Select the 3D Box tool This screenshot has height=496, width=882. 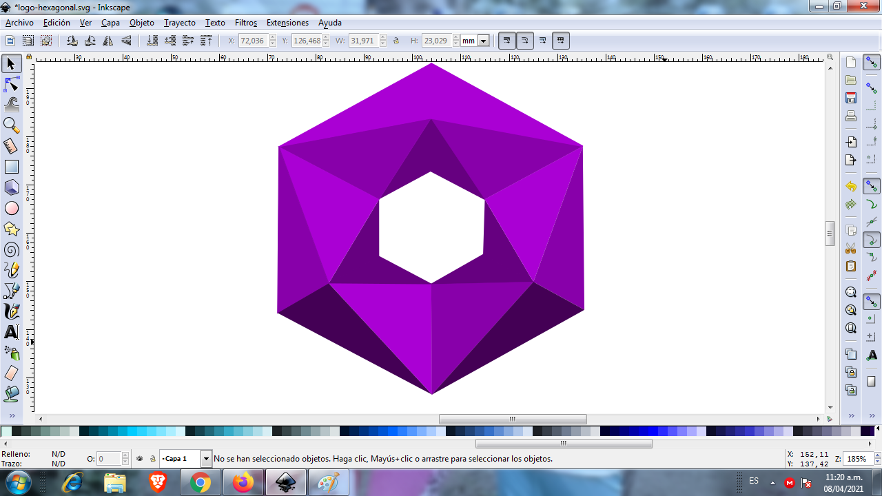[x=11, y=187]
